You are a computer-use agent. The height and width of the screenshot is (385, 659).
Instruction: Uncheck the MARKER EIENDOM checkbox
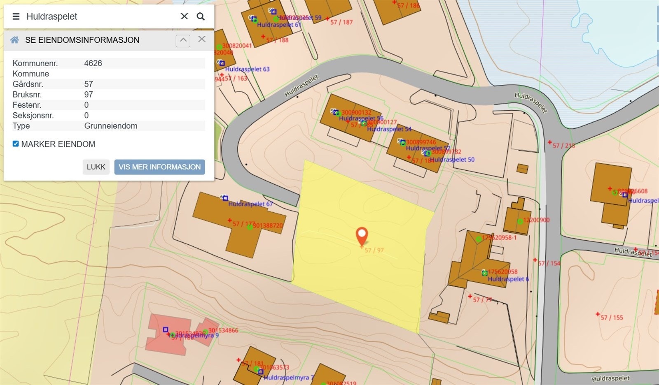coord(16,144)
